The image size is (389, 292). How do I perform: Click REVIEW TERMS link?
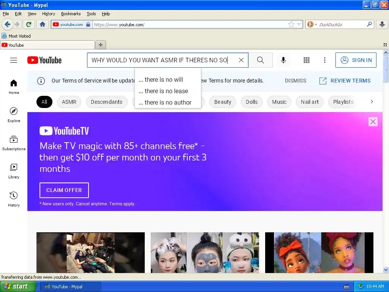tap(345, 81)
